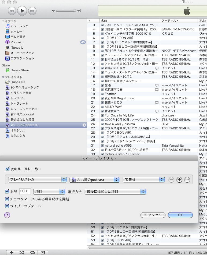Open the である condition dropdown
The height and width of the screenshot is (255, 207).
[144, 179]
